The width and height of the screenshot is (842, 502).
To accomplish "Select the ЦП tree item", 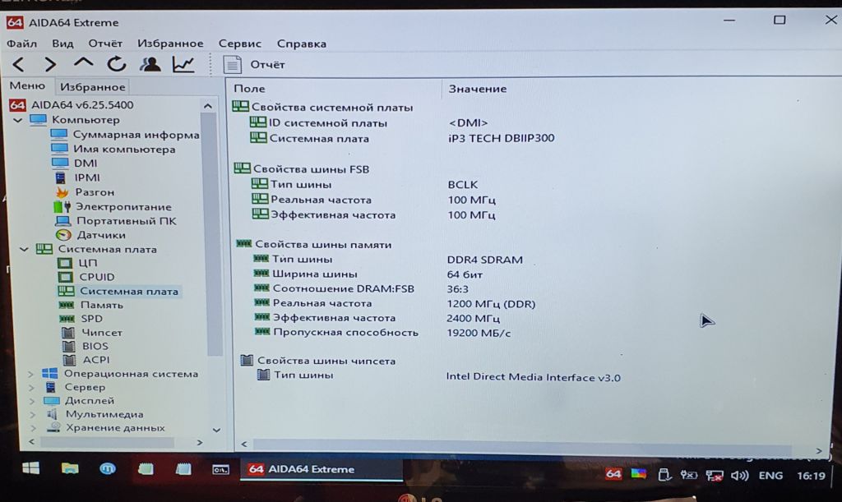I will click(78, 263).
